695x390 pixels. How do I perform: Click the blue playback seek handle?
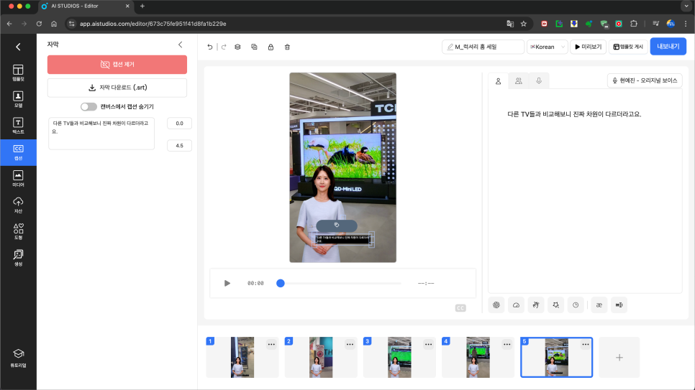click(x=280, y=283)
